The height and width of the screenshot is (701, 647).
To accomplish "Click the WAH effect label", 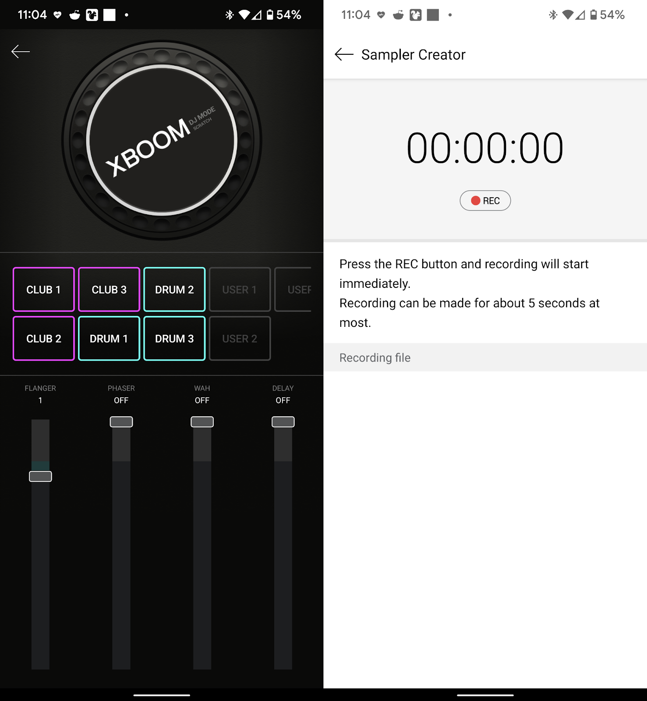I will click(202, 388).
